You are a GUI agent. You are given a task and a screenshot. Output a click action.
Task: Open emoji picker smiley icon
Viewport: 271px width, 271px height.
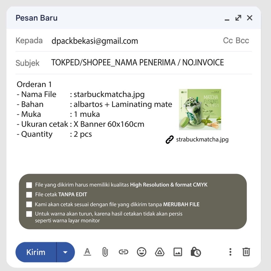142,252
